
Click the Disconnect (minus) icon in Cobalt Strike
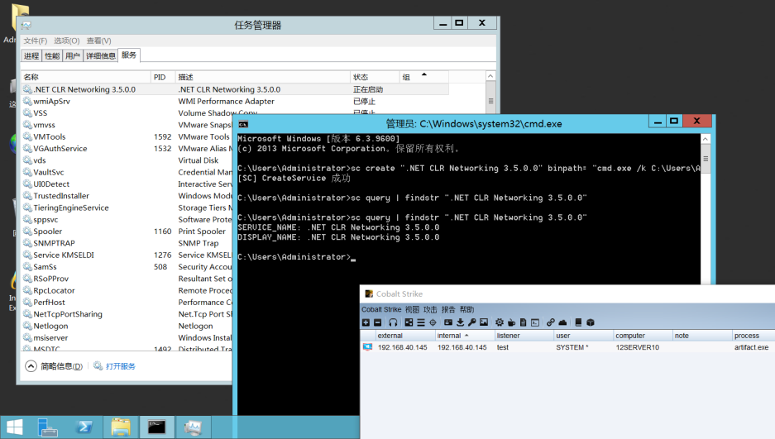click(378, 322)
